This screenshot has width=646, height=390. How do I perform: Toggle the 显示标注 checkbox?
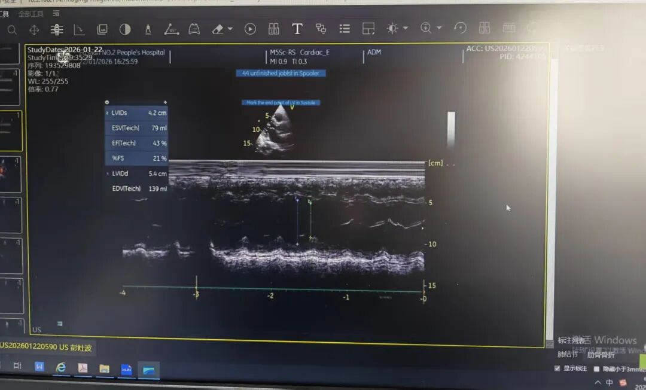pyautogui.click(x=557, y=368)
